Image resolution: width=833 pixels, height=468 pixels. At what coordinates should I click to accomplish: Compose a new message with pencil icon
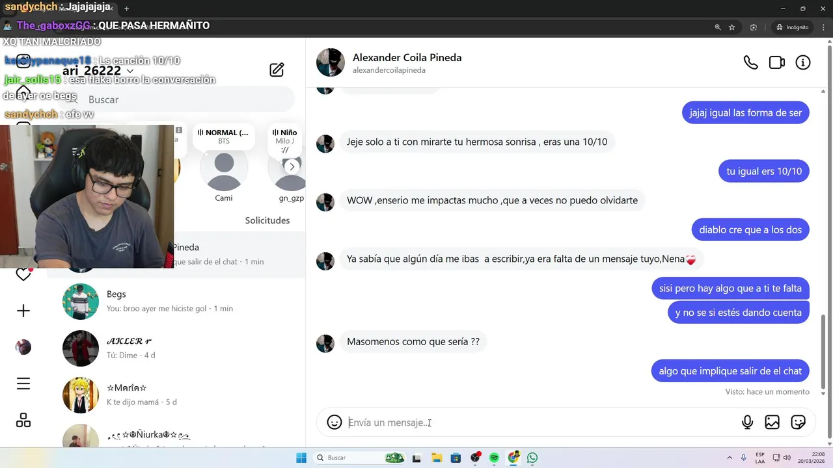[x=277, y=70]
